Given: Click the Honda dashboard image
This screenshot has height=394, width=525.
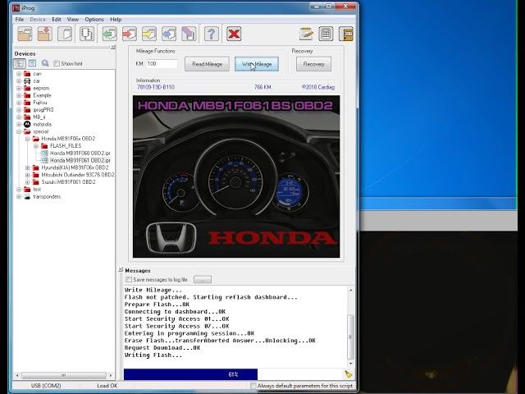Looking at the screenshot, I should (x=236, y=176).
